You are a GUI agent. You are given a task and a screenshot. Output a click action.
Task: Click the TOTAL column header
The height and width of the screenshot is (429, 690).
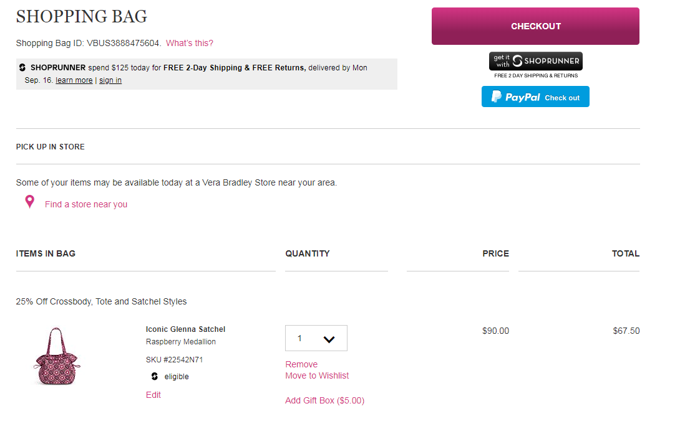click(x=625, y=253)
